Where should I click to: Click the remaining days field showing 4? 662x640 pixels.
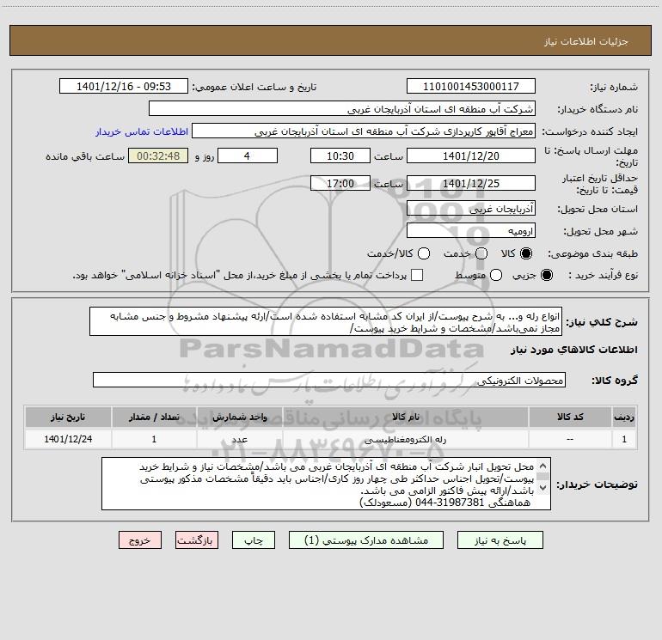(x=248, y=156)
